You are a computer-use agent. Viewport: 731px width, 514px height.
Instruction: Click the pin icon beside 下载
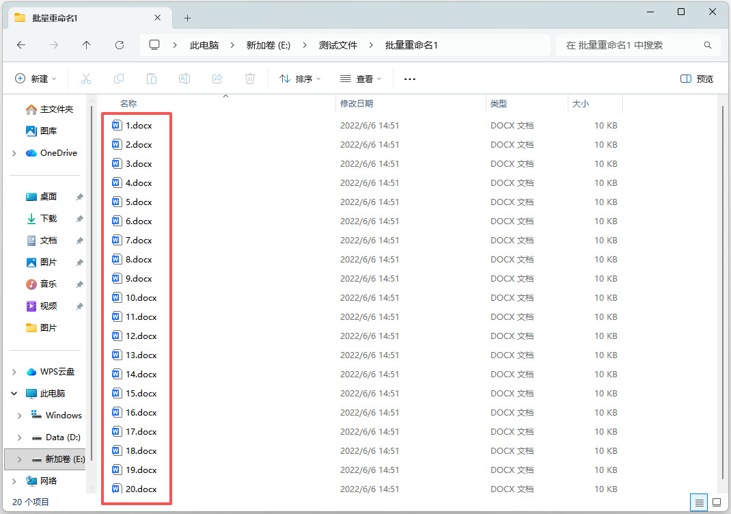(79, 219)
